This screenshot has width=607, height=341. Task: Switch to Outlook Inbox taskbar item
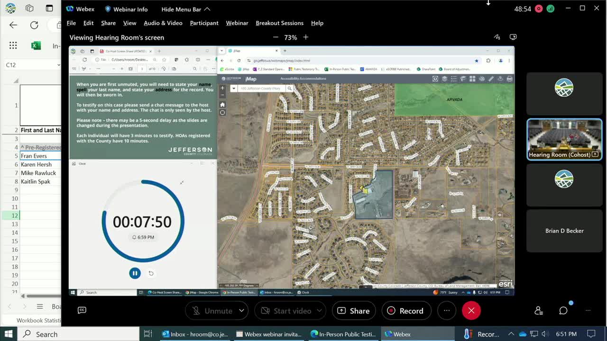[194, 334]
